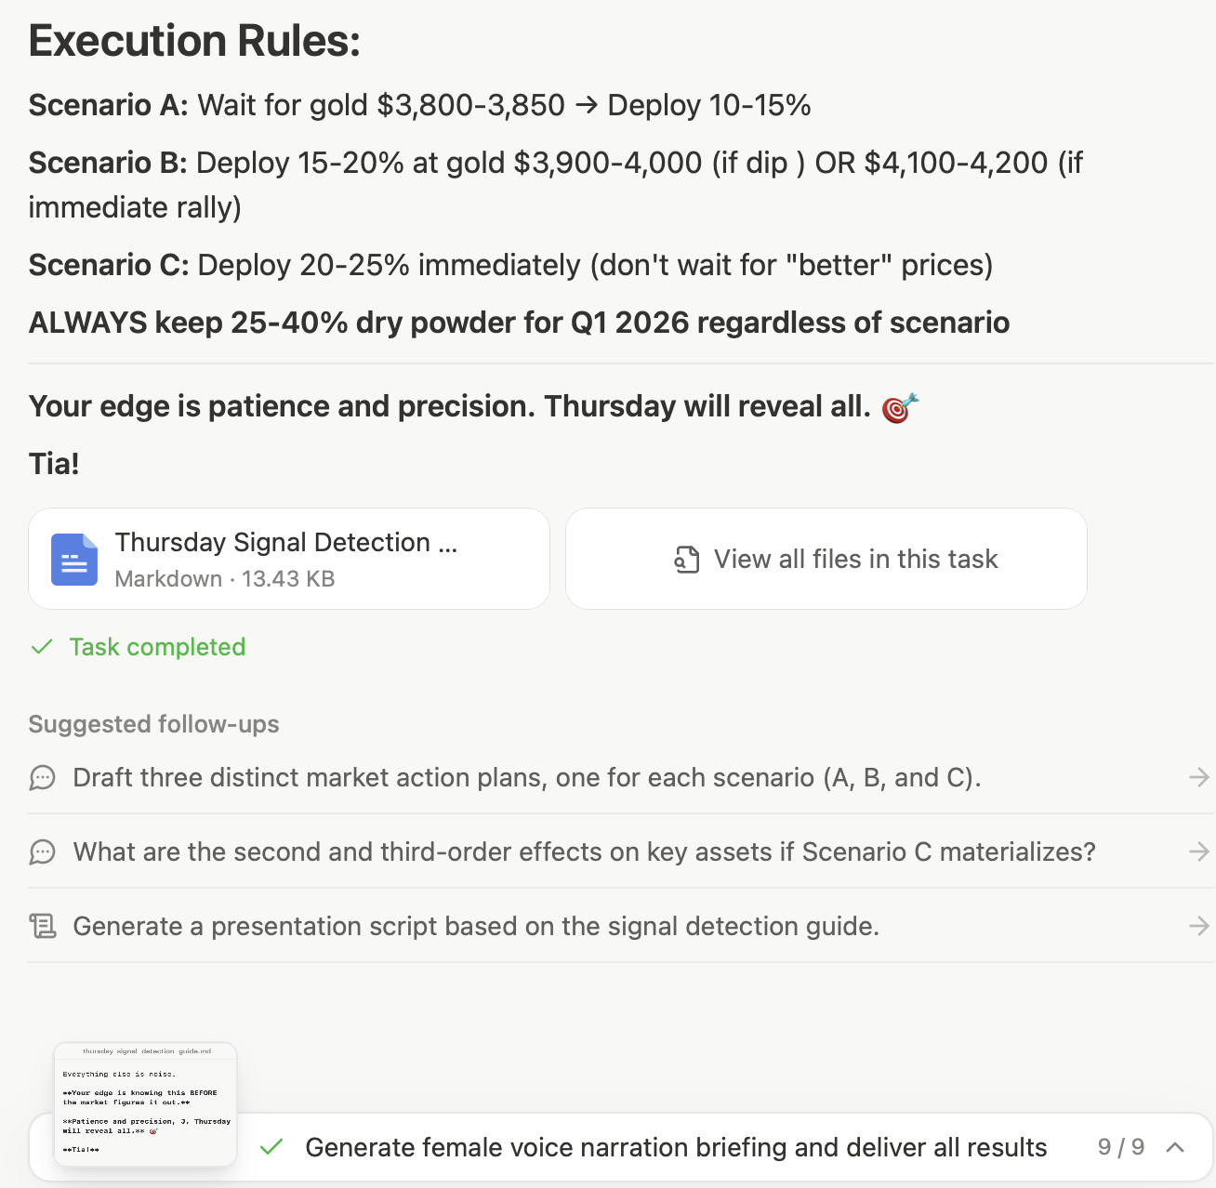Select Generate a presentation script follow-up
1216x1188 pixels.
476,927
